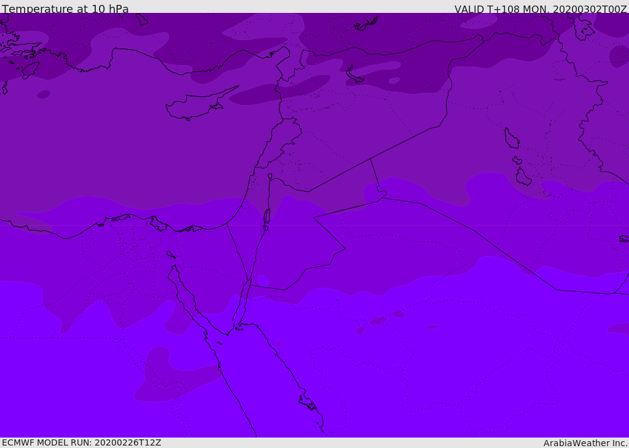
Task: Click the 'Temperature at 10 hPa' title text
Action: tap(65, 9)
